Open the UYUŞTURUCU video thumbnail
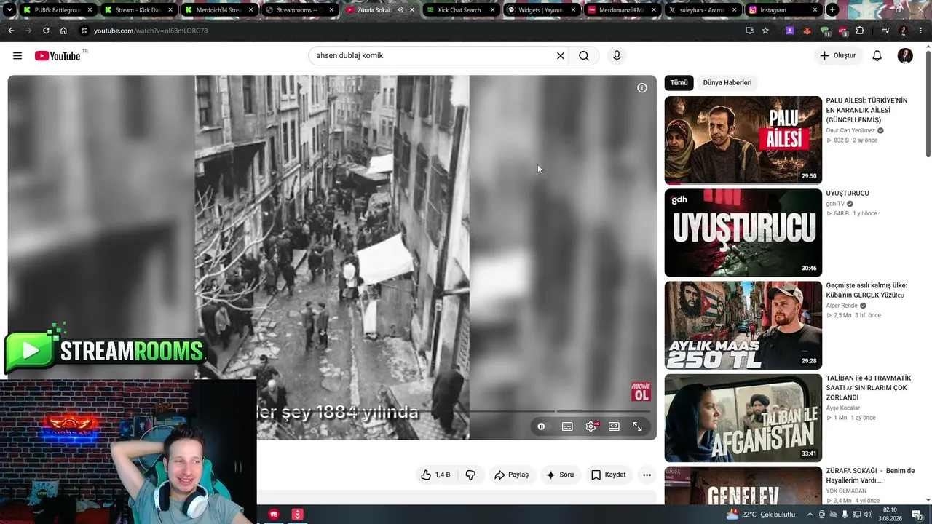This screenshot has width=932, height=524. click(743, 233)
